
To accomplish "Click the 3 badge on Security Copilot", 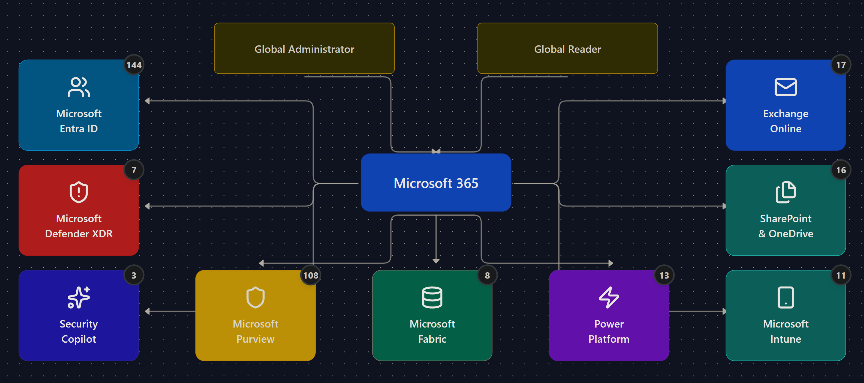I will (134, 275).
